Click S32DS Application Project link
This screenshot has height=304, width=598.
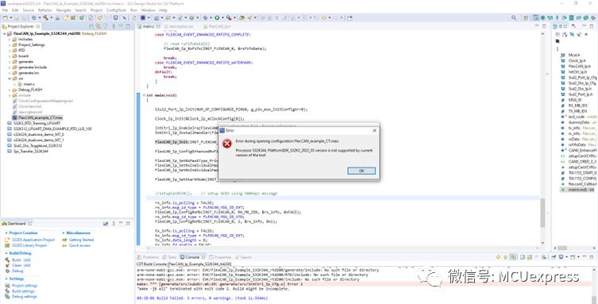[33, 240]
